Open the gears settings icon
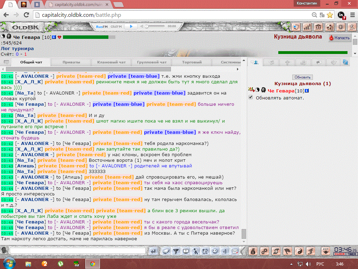 coord(264,251)
